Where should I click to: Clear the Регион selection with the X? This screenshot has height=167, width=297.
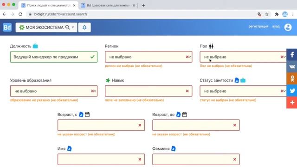point(187,57)
